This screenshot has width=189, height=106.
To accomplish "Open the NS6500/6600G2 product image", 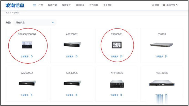I will pyautogui.click(x=27, y=45).
